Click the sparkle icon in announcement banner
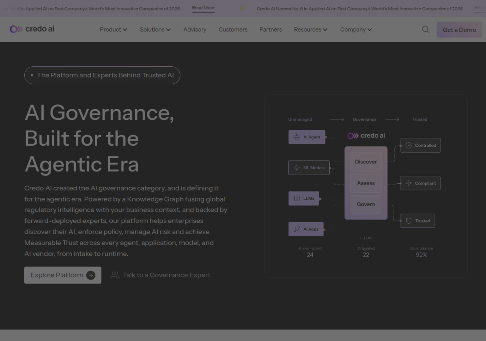 [242, 8]
